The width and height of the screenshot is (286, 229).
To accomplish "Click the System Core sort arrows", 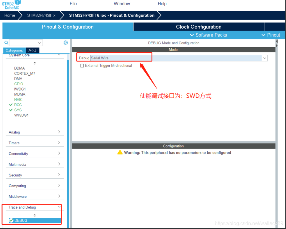I will (x=35, y=63).
